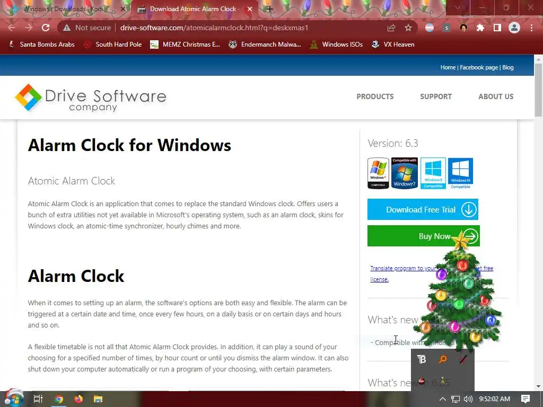Collapse the hidden tray icons chevron

point(443,399)
